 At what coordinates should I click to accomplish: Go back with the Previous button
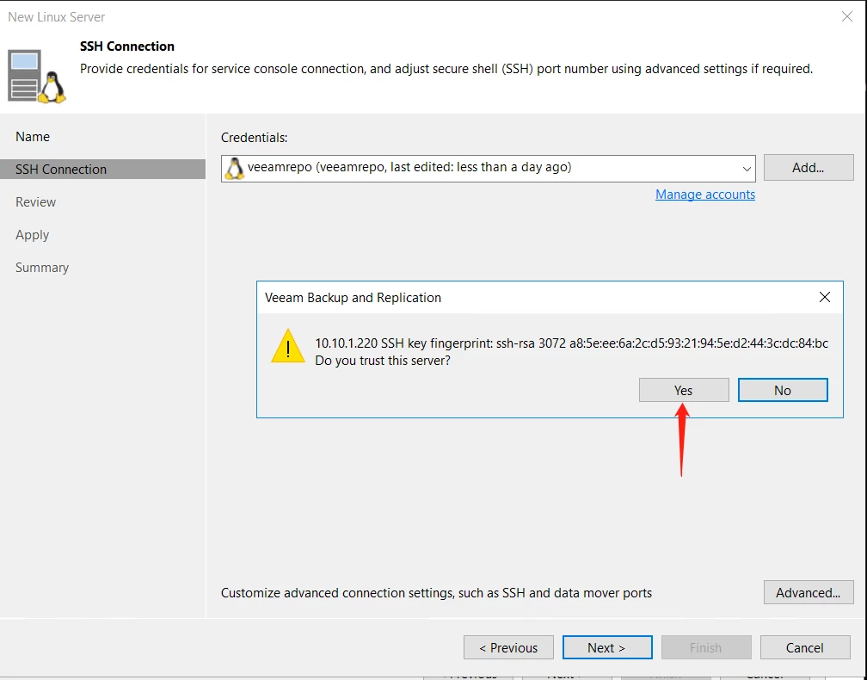pos(508,647)
